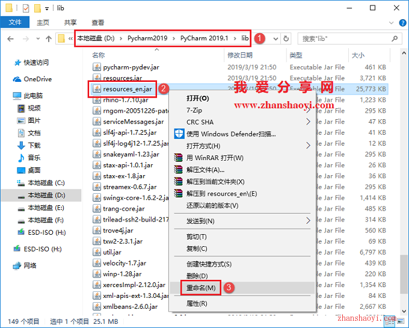Expand the CRC SHA submenu
409x328 pixels.
[308, 122]
